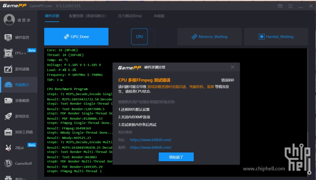The height and width of the screenshot is (180, 316).
Task: Click the disk icon in Hardisk_Waiting
Action: (262, 37)
